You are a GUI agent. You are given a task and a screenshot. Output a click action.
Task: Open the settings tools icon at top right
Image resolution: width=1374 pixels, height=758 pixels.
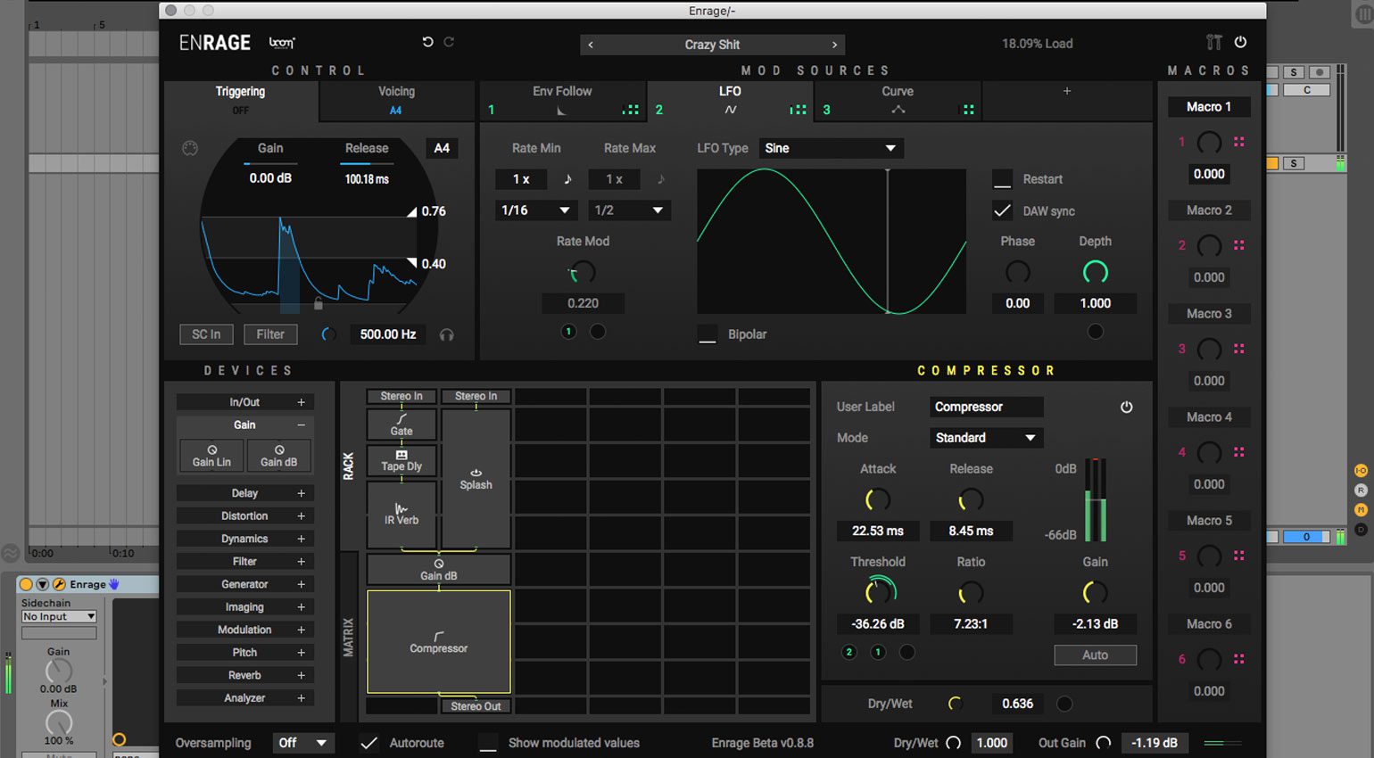1213,43
